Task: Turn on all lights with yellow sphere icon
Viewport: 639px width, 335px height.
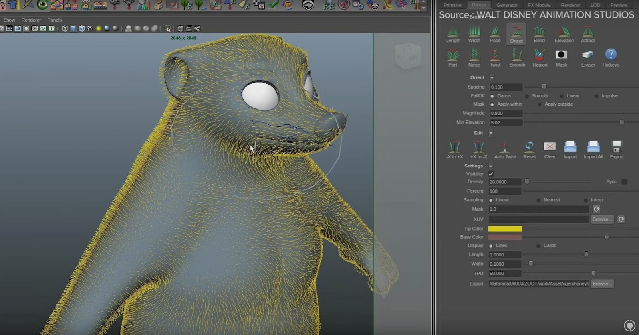Action: point(98,28)
